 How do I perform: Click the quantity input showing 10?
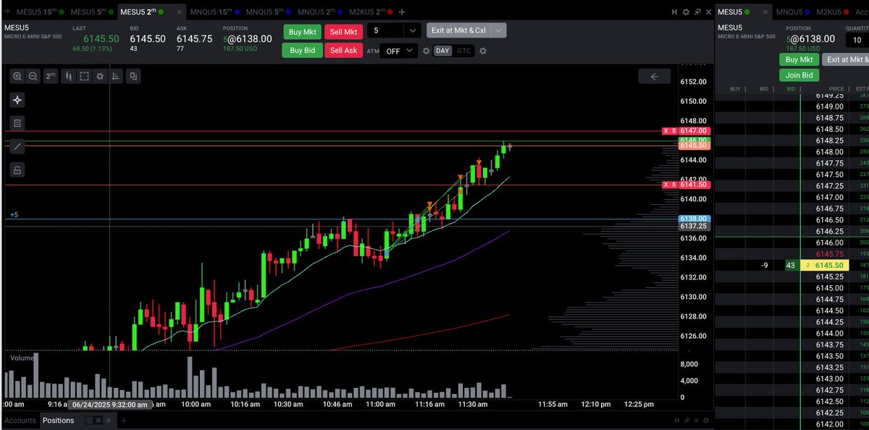point(857,40)
